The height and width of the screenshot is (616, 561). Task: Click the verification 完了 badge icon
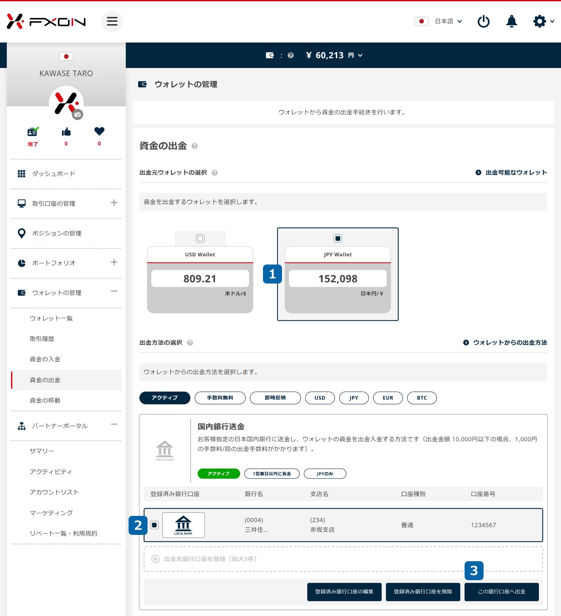(33, 132)
